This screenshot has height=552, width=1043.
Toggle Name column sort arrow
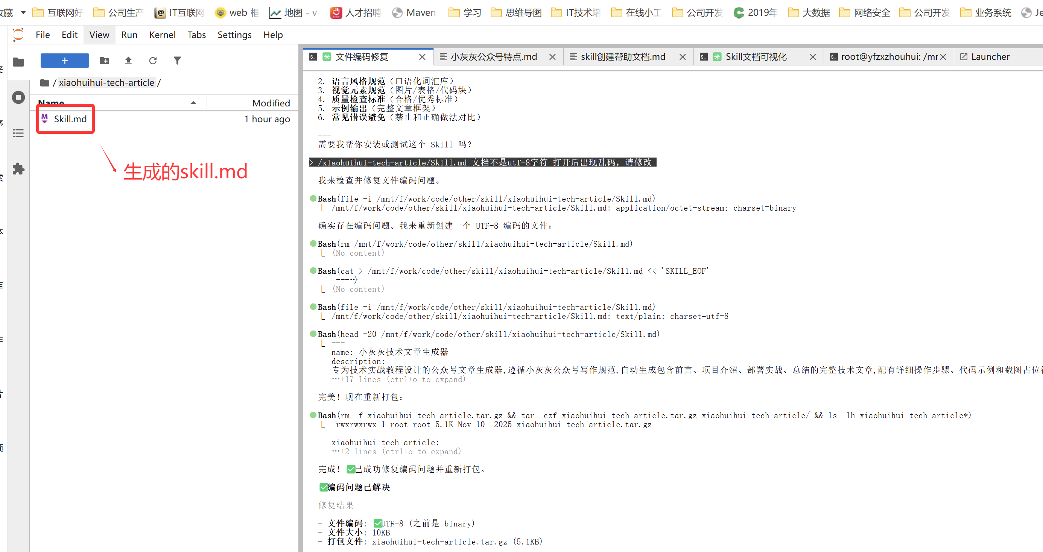[x=193, y=103]
